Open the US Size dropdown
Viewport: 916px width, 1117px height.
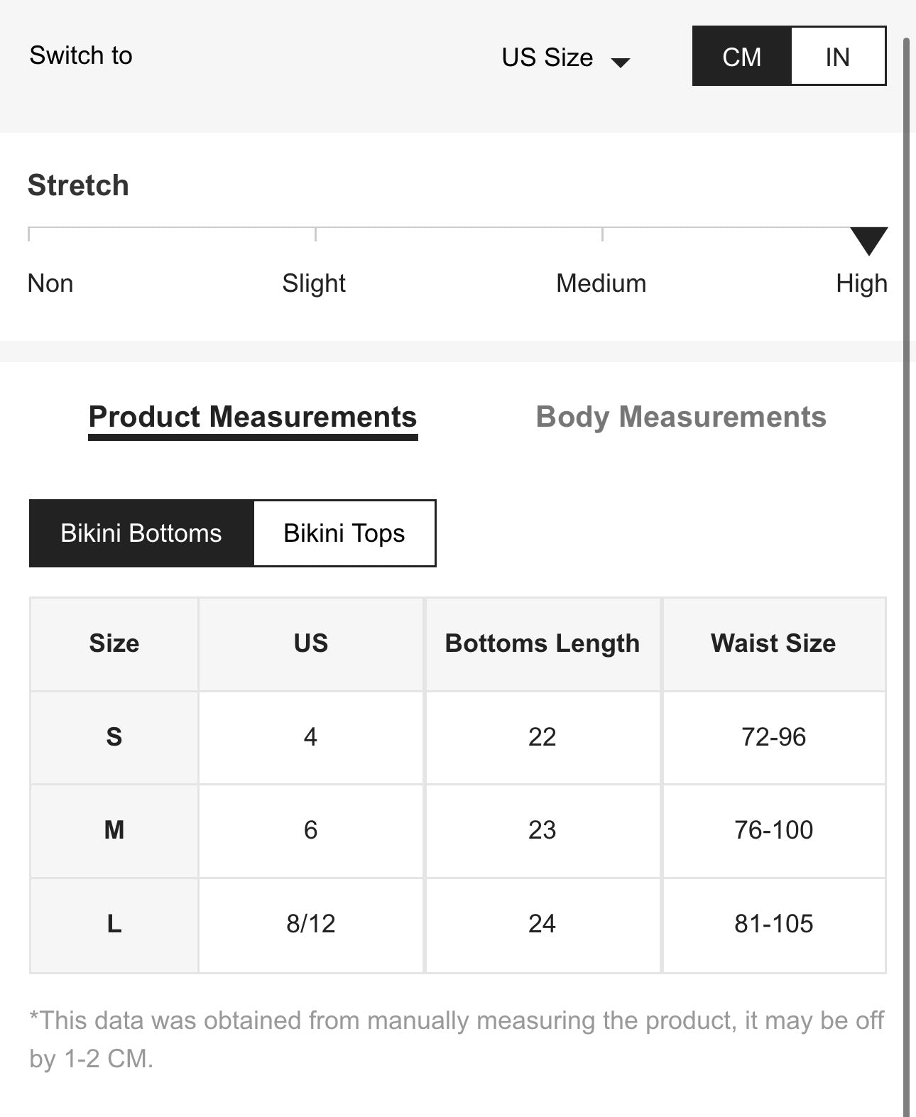coord(547,58)
